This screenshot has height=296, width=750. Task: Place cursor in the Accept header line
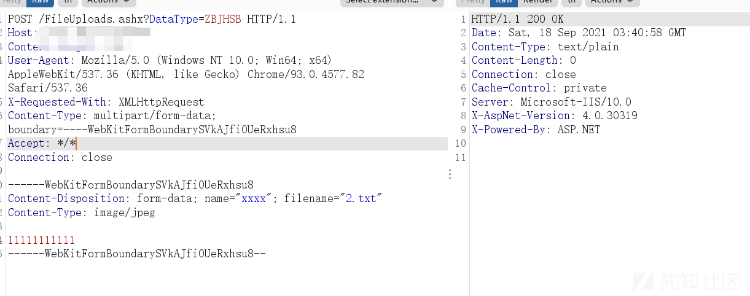coord(227,144)
